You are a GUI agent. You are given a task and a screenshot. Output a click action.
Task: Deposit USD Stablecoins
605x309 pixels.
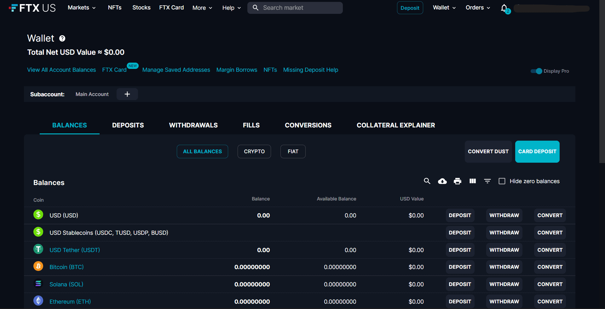coord(460,233)
